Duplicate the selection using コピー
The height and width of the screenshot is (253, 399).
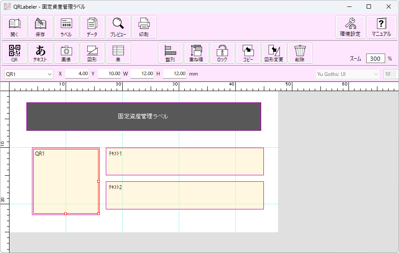pyautogui.click(x=247, y=53)
